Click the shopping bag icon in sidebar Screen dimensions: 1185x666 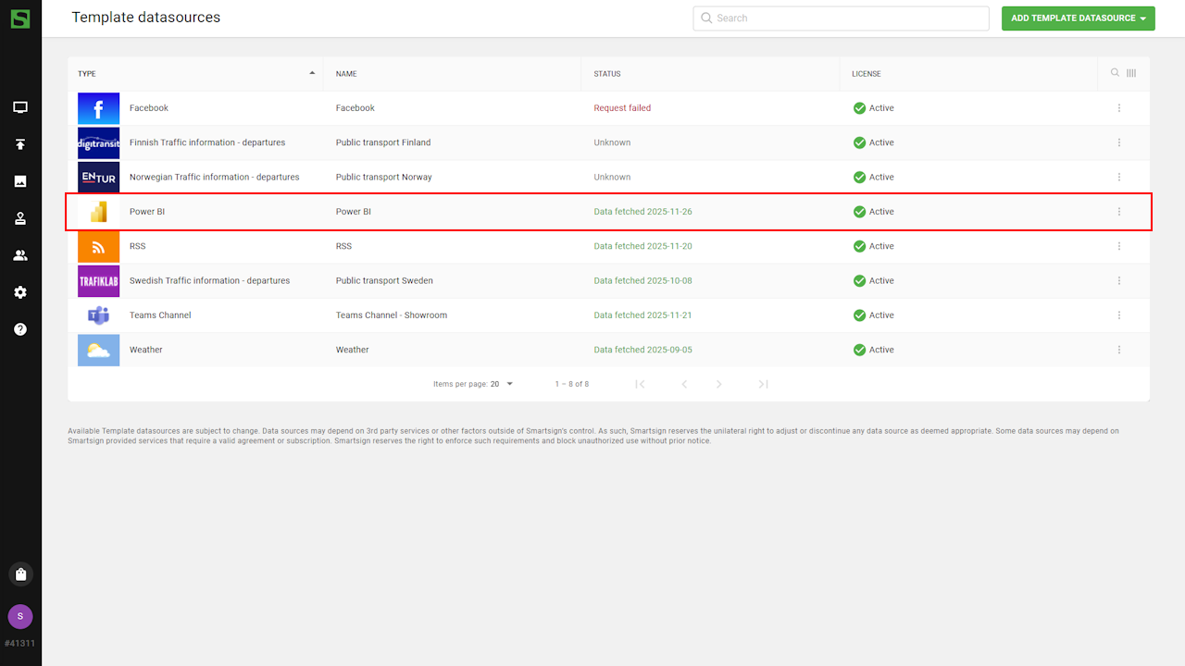(x=20, y=574)
